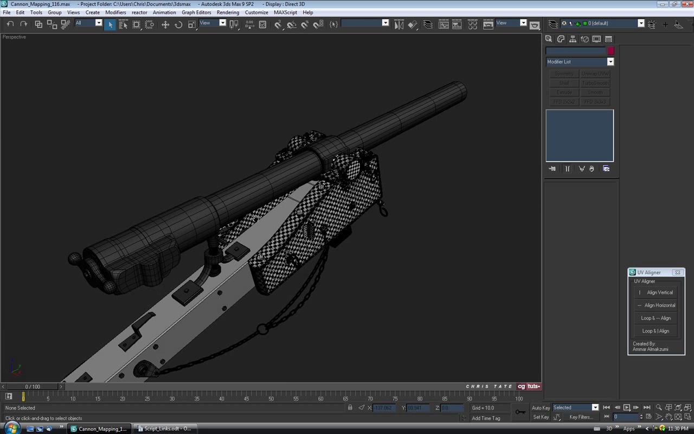Image resolution: width=694 pixels, height=434 pixels.
Task: Open the Graph Editors menu
Action: coord(196,12)
